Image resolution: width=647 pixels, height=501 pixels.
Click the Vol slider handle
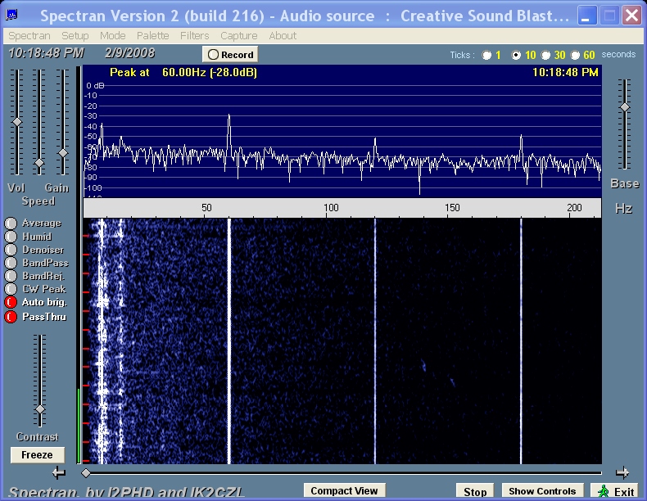pos(17,122)
